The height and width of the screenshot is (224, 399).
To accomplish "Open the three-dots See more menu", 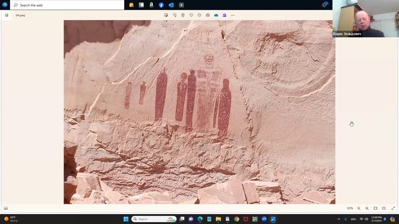I will point(233,15).
